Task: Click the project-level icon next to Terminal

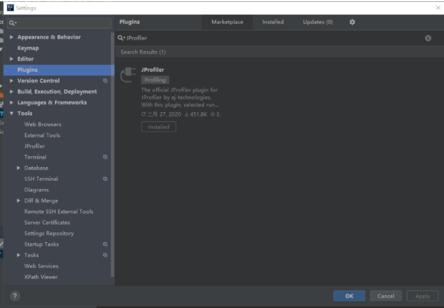Action: [x=105, y=157]
